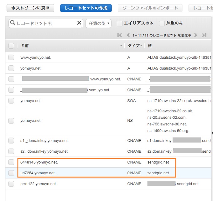Check the s1._domainkey.yomuyo.net. record
The width and height of the screenshot is (213, 201).
11,140
